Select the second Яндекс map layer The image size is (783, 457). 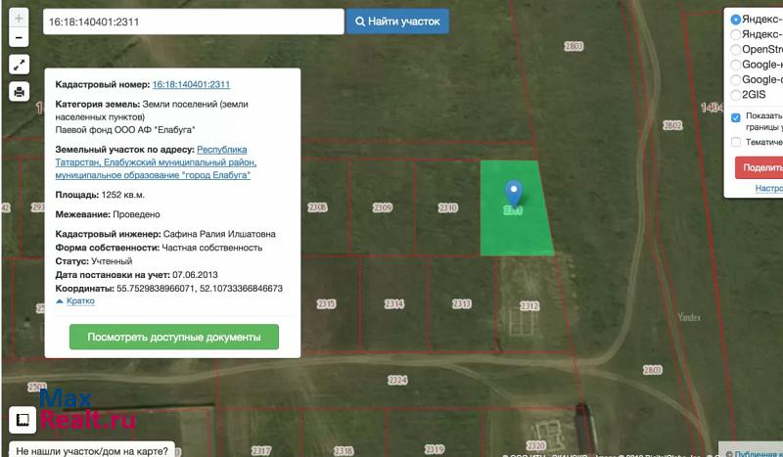(736, 34)
